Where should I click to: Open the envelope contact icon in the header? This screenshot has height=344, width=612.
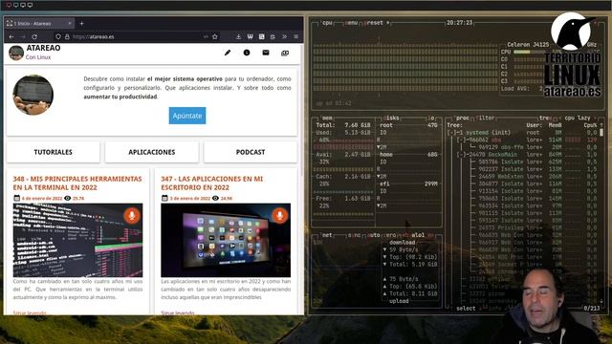tap(266, 53)
